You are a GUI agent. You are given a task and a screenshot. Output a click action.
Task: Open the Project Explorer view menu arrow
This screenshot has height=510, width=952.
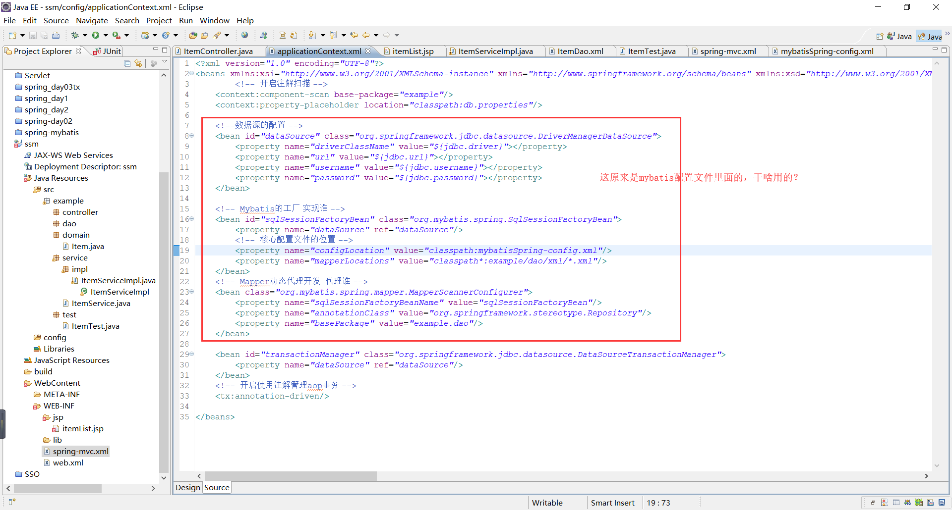tap(165, 62)
